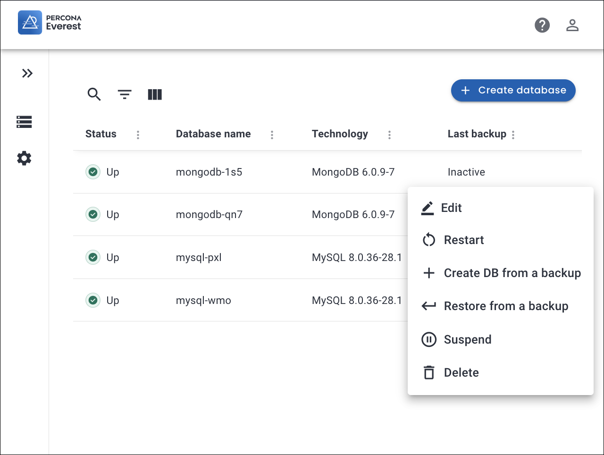The height and width of the screenshot is (455, 604).
Task: Open the show/hide columns icon
Action: click(155, 94)
